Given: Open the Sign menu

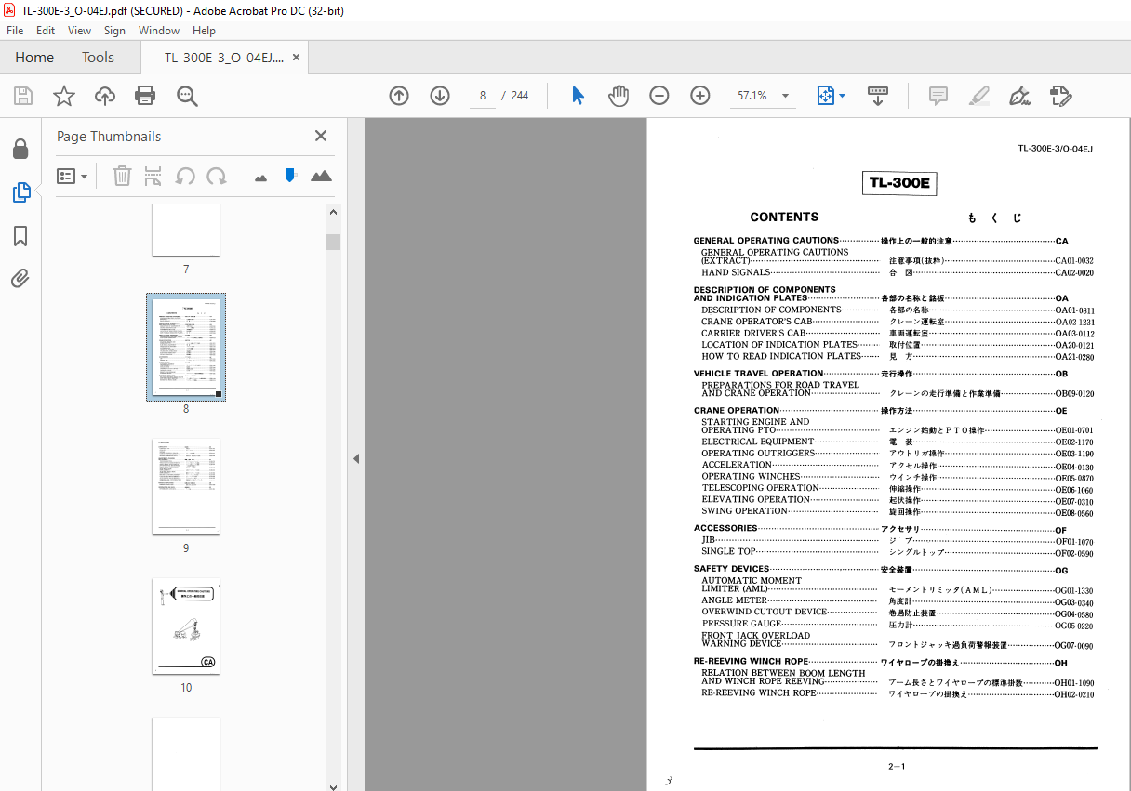Looking at the screenshot, I should click(114, 31).
